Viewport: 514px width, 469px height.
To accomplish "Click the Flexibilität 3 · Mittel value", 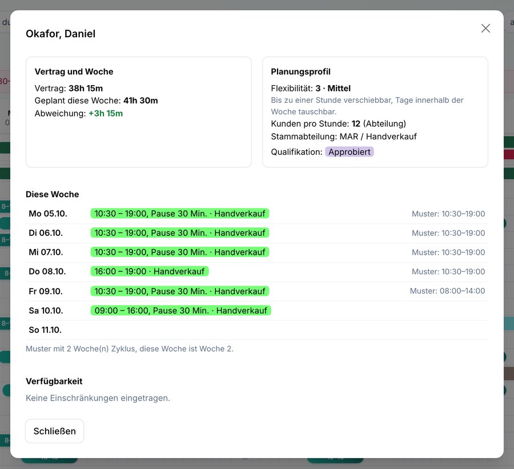I will coord(333,88).
